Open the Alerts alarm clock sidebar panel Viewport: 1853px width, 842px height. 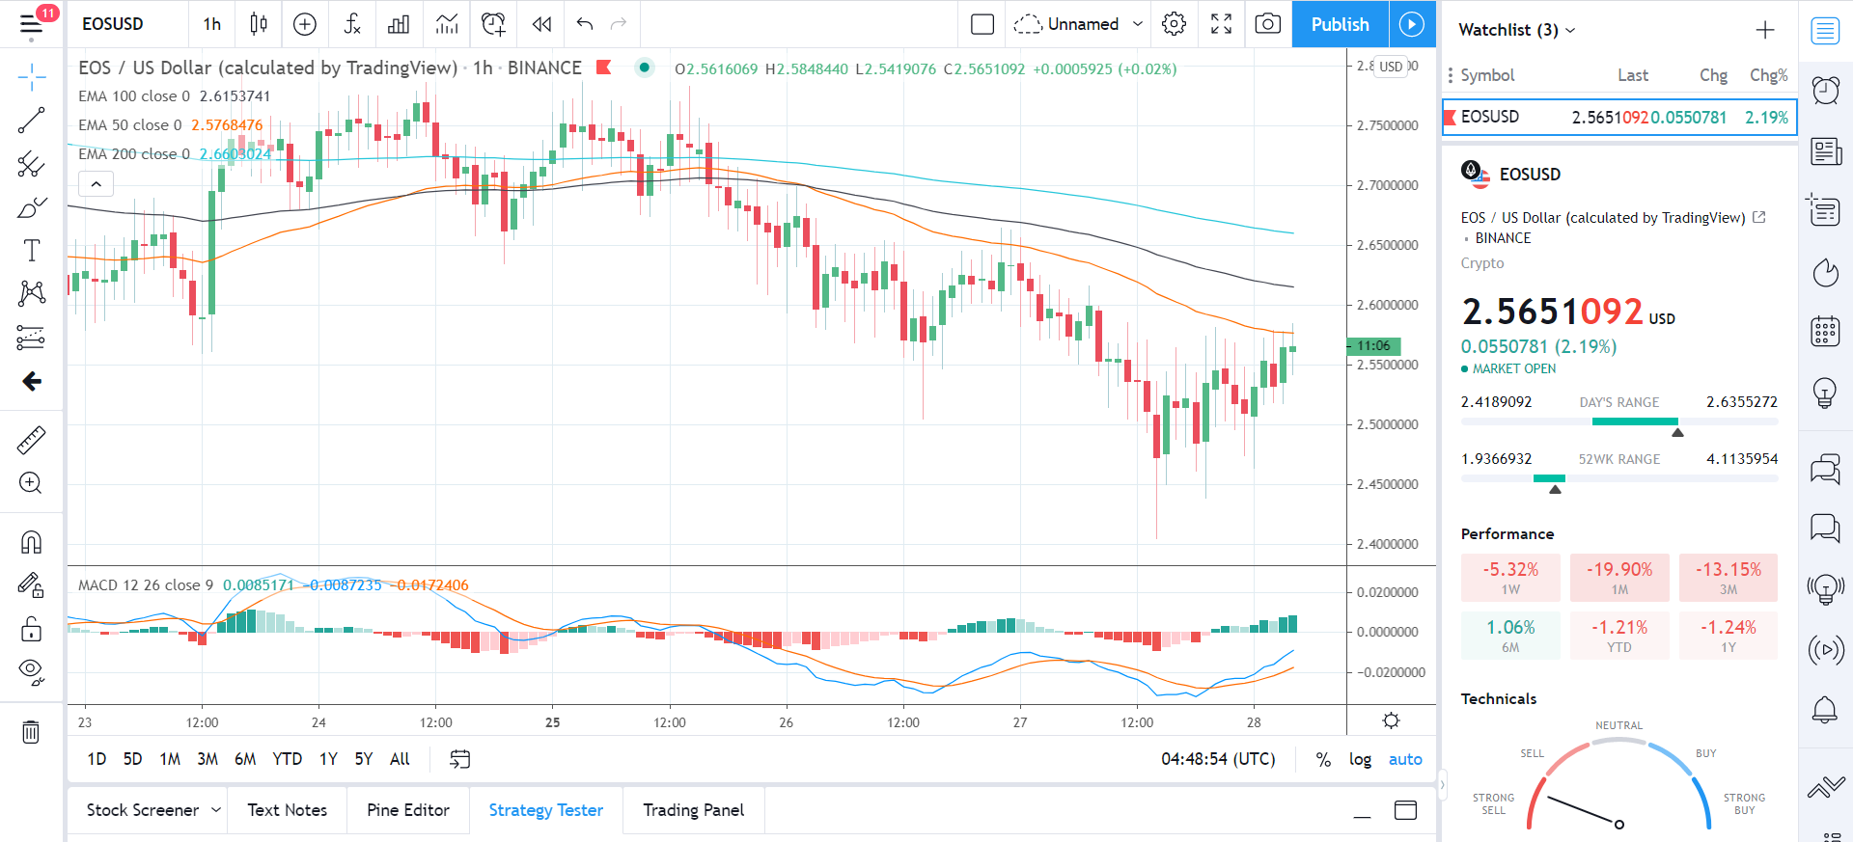pyautogui.click(x=1825, y=90)
